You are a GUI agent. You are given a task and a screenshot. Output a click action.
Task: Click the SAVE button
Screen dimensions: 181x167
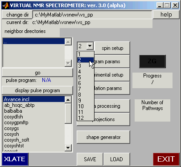(90, 159)
